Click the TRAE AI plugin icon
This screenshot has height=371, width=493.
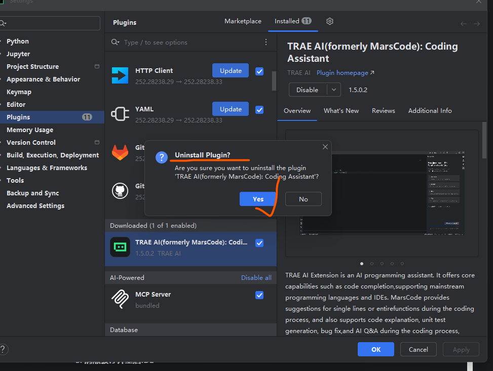click(x=120, y=247)
